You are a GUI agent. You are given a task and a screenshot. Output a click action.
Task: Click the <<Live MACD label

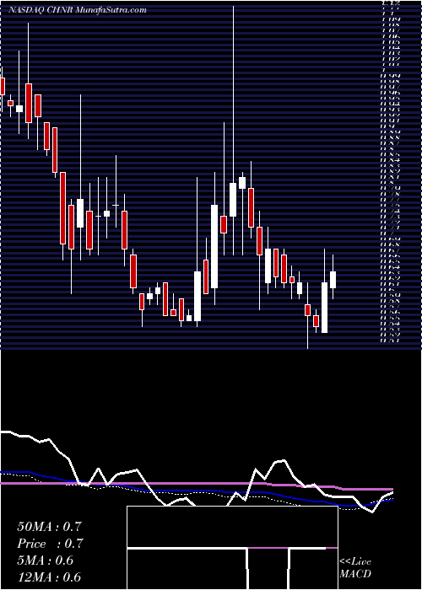click(355, 567)
